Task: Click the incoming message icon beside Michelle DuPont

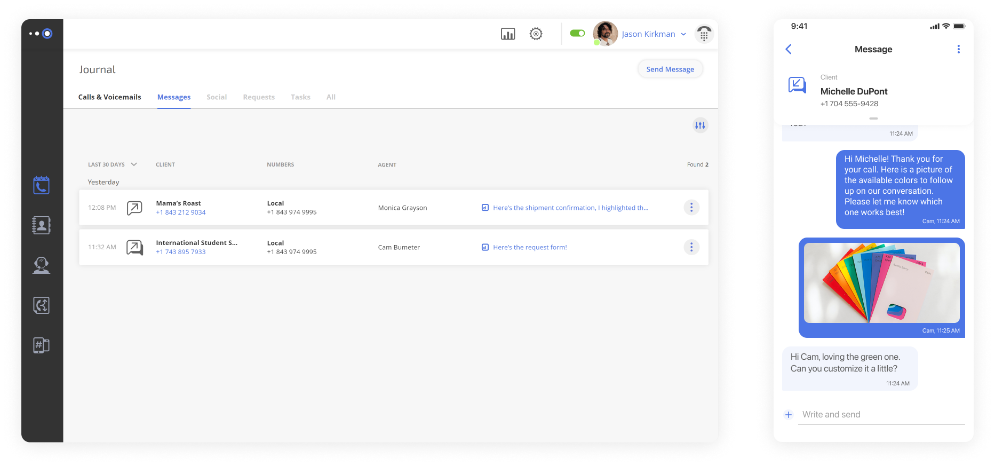Action: pos(797,85)
